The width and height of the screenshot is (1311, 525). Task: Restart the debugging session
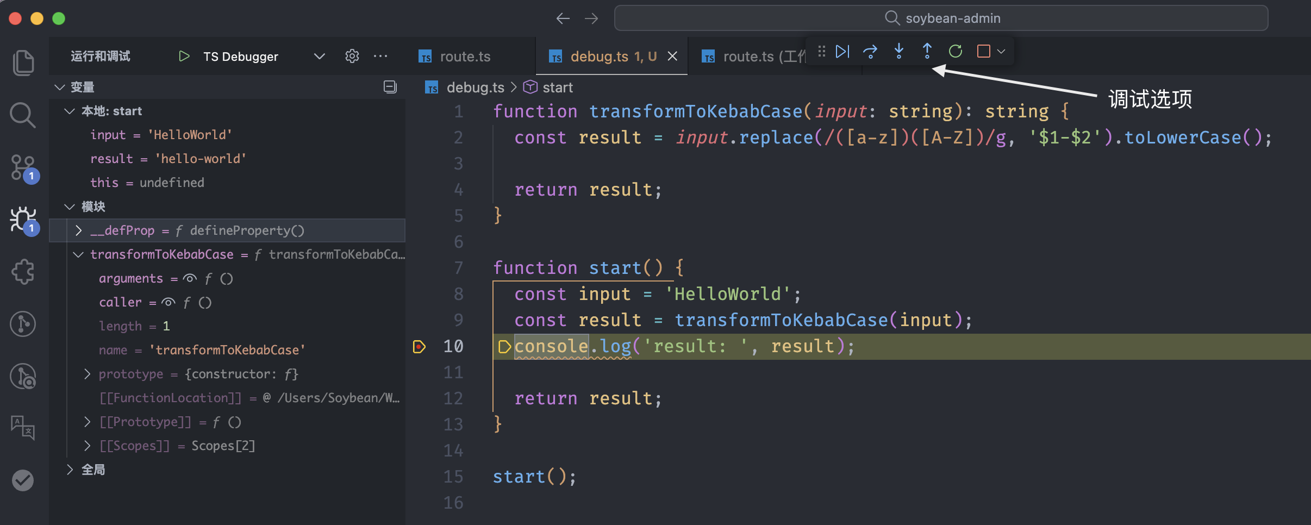956,52
